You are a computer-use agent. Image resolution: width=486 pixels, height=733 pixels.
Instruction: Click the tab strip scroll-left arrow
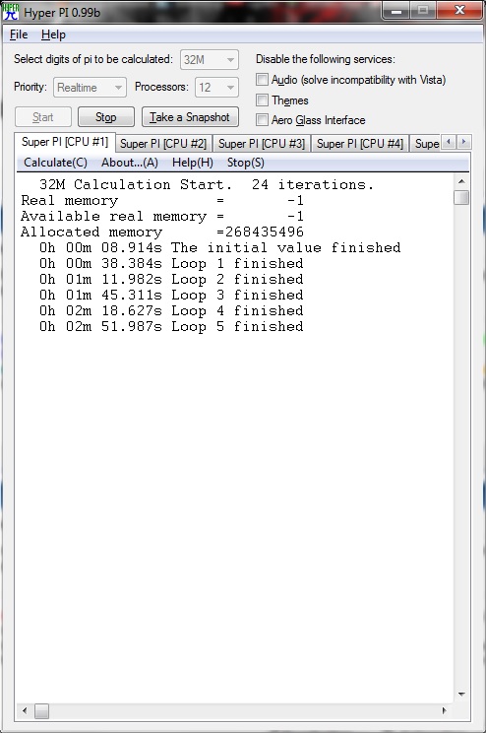click(x=449, y=142)
